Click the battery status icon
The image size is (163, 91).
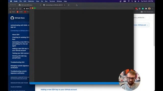tap(125, 1)
